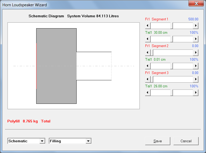Click right arrow of Fr1 Segment 1 scrollbar
The height and width of the screenshot is (153, 206).
(x=196, y=26)
